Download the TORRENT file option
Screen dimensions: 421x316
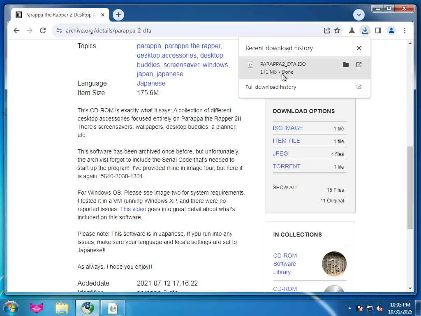(x=287, y=166)
